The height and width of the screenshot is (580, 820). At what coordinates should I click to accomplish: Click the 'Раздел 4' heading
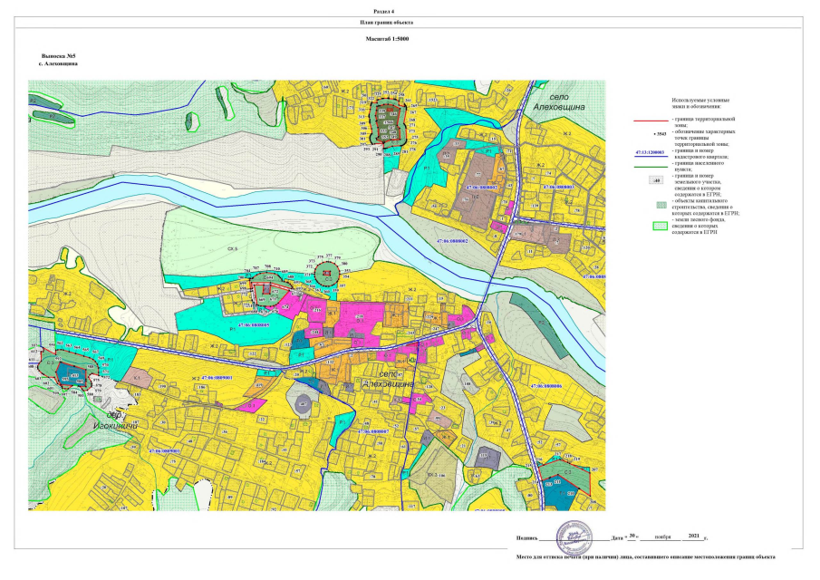[x=410, y=9]
